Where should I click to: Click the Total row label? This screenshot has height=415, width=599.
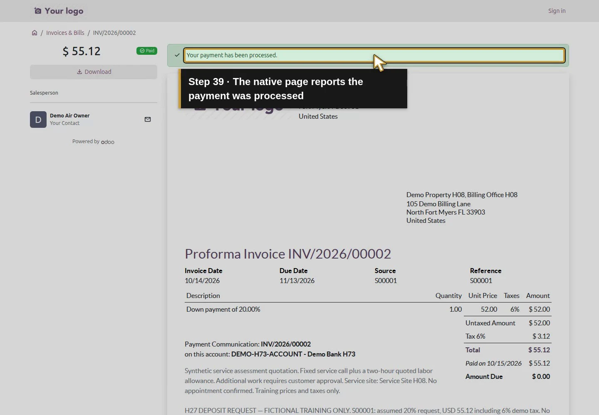(x=473, y=350)
